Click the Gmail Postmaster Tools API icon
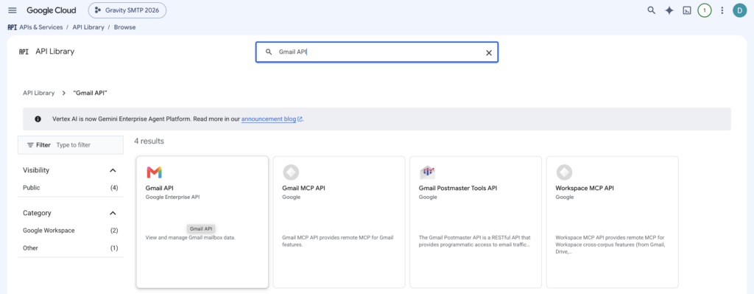 tap(427, 172)
